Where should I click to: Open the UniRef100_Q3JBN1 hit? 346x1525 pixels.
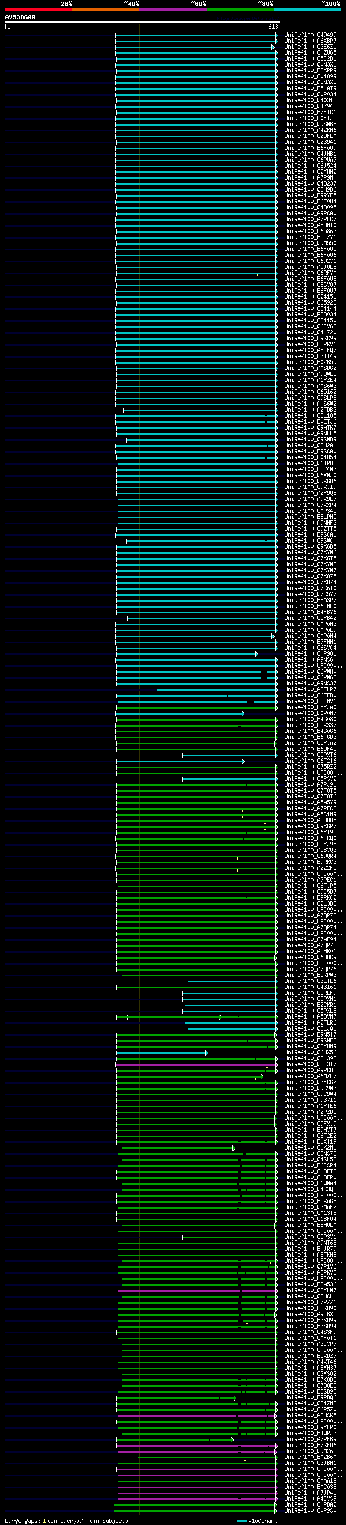[310, 1463]
